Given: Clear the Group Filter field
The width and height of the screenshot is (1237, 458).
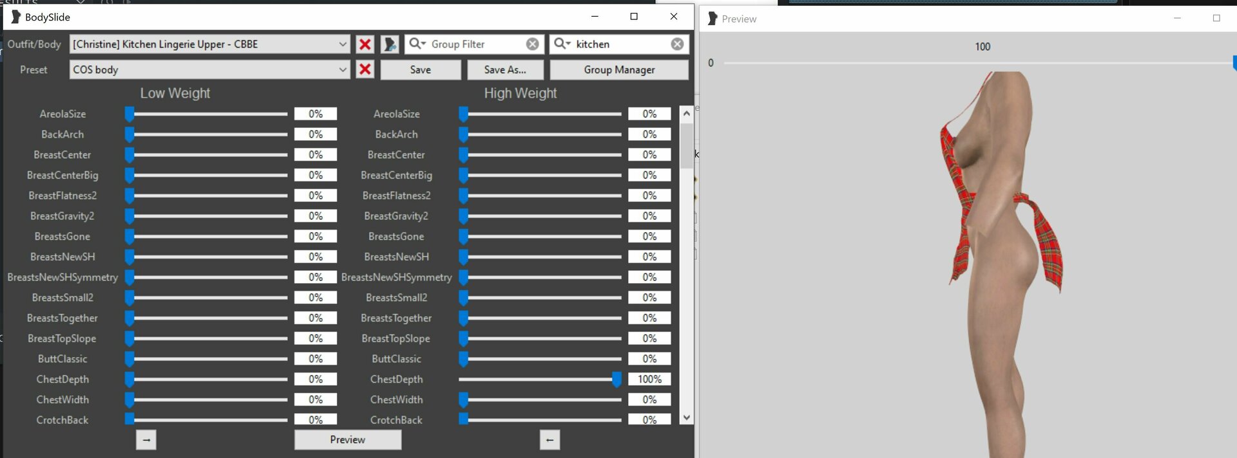Looking at the screenshot, I should 532,44.
